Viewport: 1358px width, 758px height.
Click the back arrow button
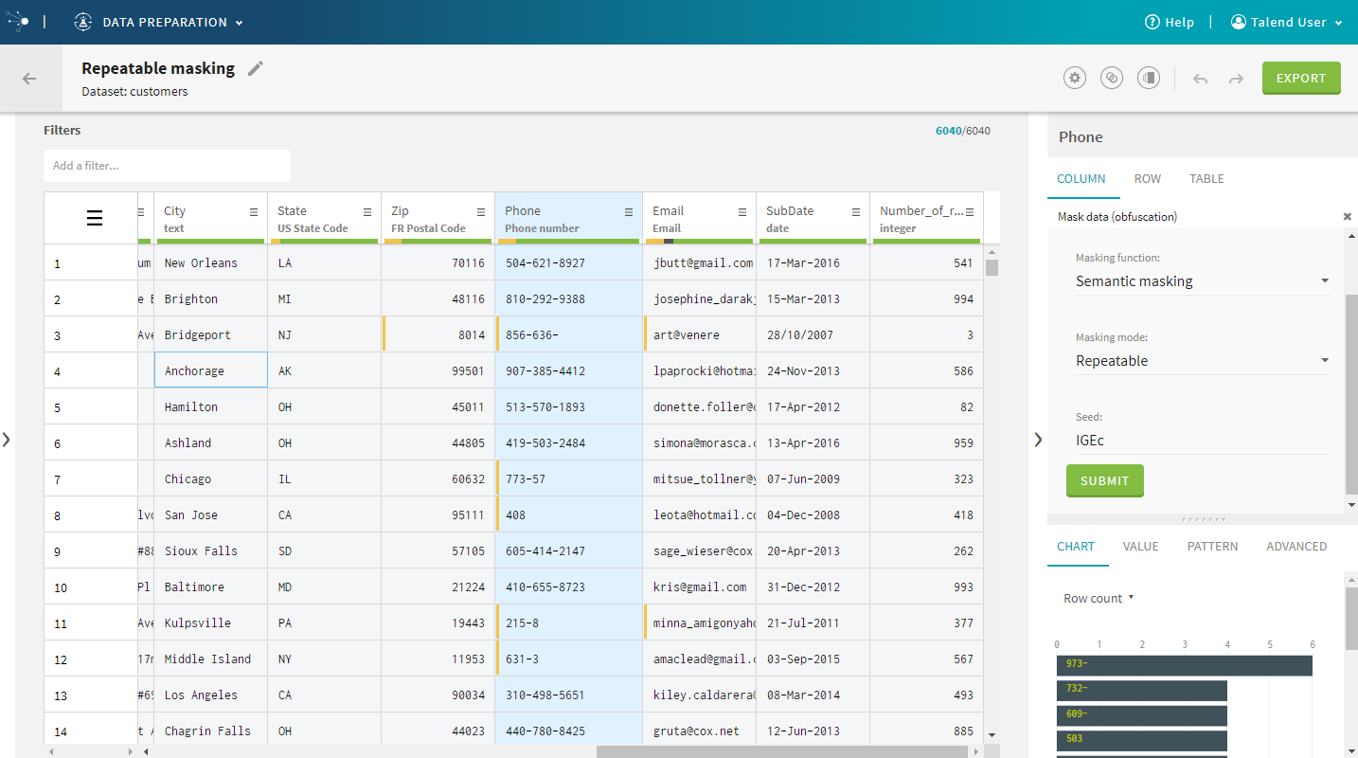tap(29, 79)
